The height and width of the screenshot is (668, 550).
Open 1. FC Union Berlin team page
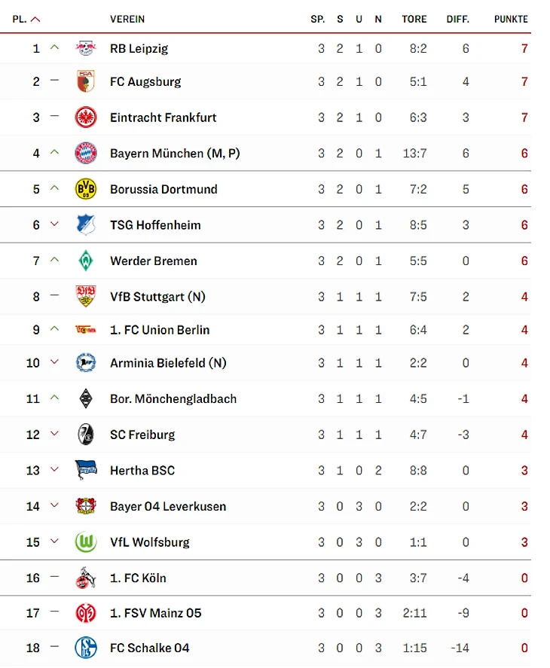(160, 330)
